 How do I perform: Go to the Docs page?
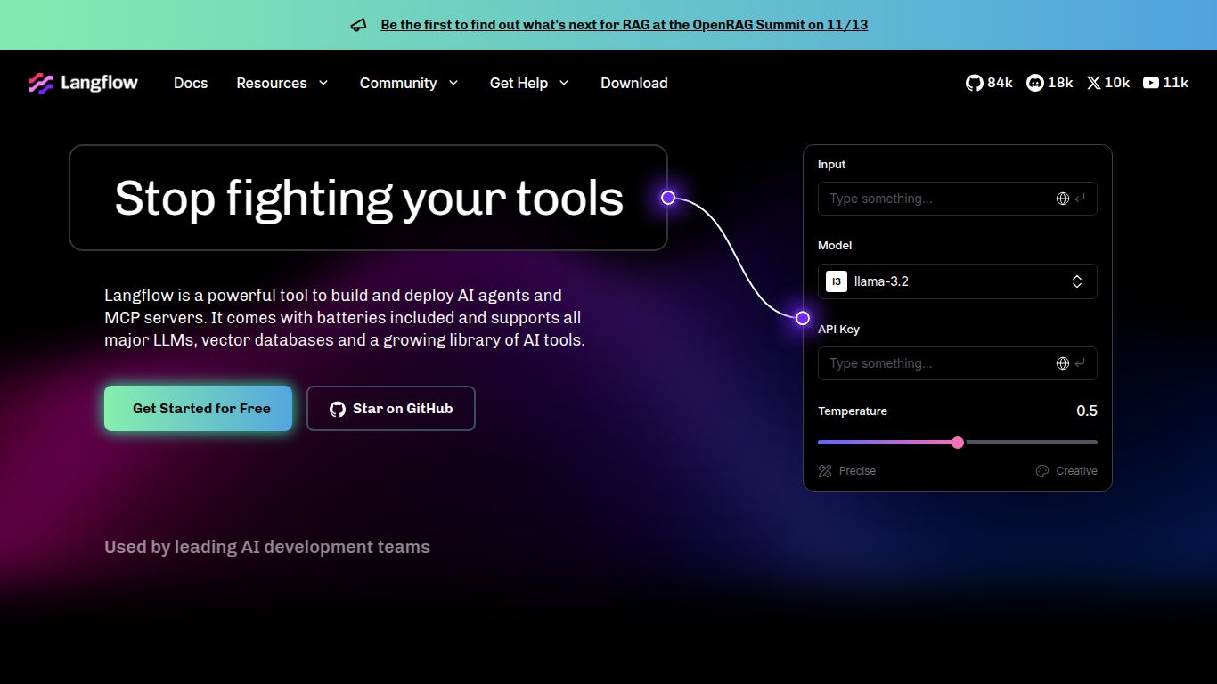(191, 83)
